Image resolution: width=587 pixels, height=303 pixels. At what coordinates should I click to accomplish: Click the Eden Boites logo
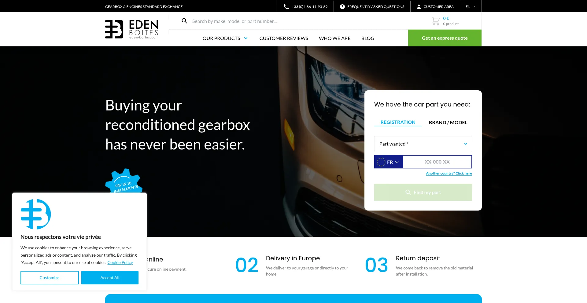tap(132, 29)
